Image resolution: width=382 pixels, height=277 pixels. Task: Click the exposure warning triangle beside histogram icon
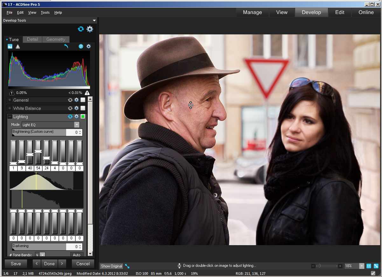click(x=18, y=46)
